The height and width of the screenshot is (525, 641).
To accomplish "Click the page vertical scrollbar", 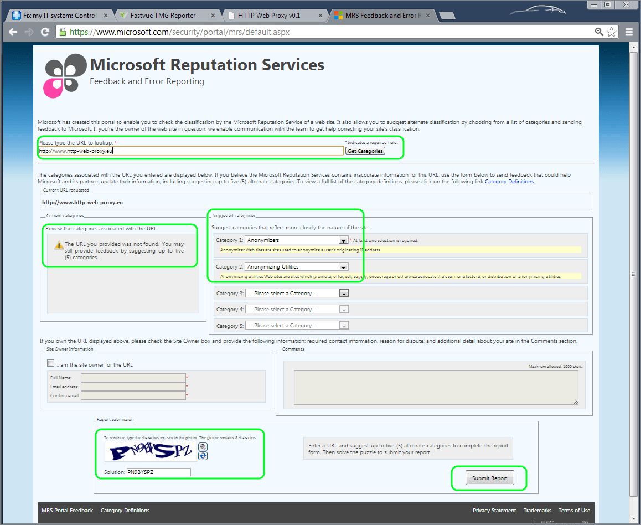I will (634, 274).
